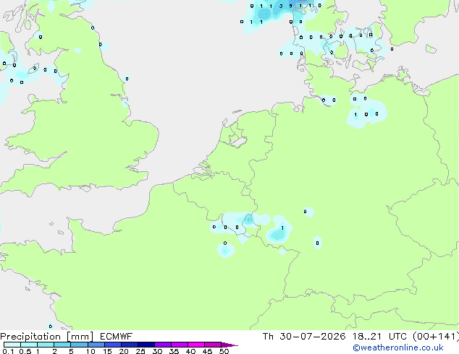This screenshot has height=354, width=459.
Task: Click the legend value label 50
Action: pyautogui.click(x=224, y=351)
